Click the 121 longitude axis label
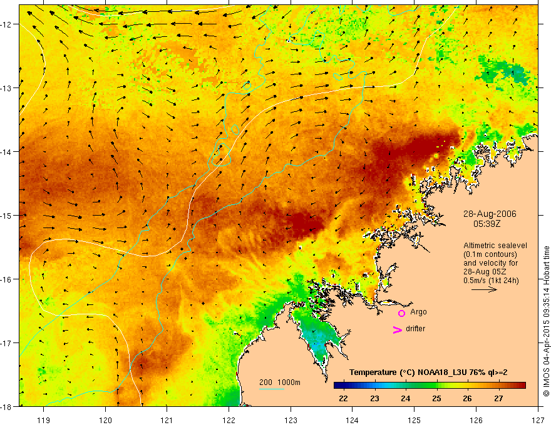551x425 pixels. [x=167, y=420]
